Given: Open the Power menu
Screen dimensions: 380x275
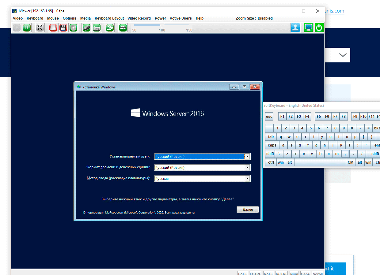Looking at the screenshot, I should coord(160,18).
